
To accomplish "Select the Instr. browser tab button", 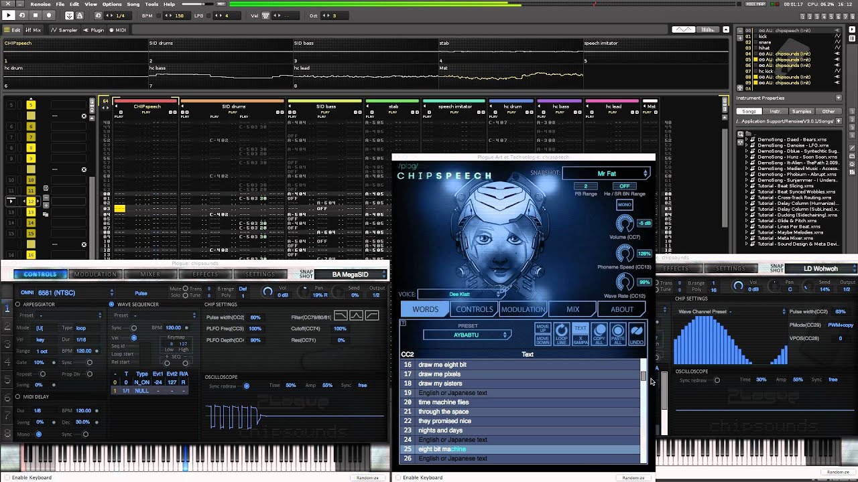I will pos(775,111).
